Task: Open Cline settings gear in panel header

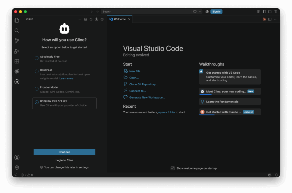Action: [x=102, y=19]
